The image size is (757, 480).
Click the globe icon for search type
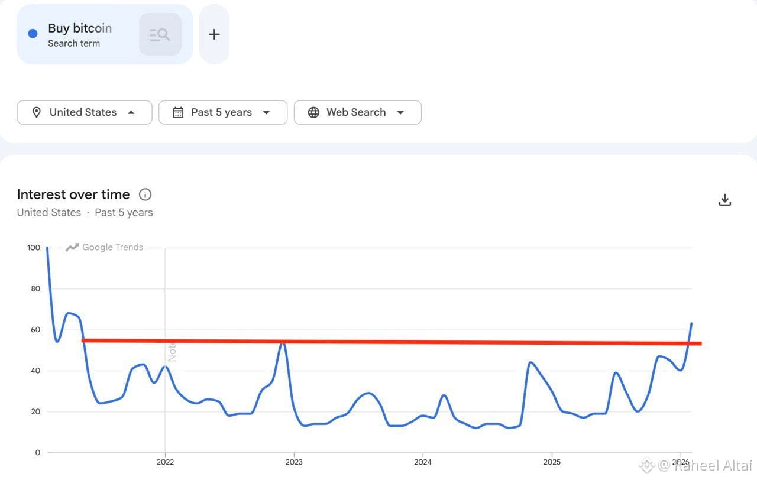(313, 112)
